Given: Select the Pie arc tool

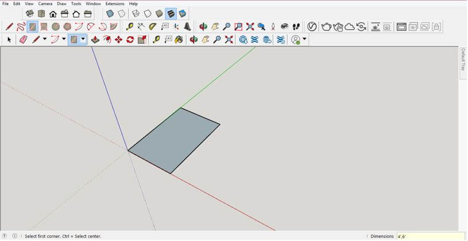Looking at the screenshot, I should point(114,27).
